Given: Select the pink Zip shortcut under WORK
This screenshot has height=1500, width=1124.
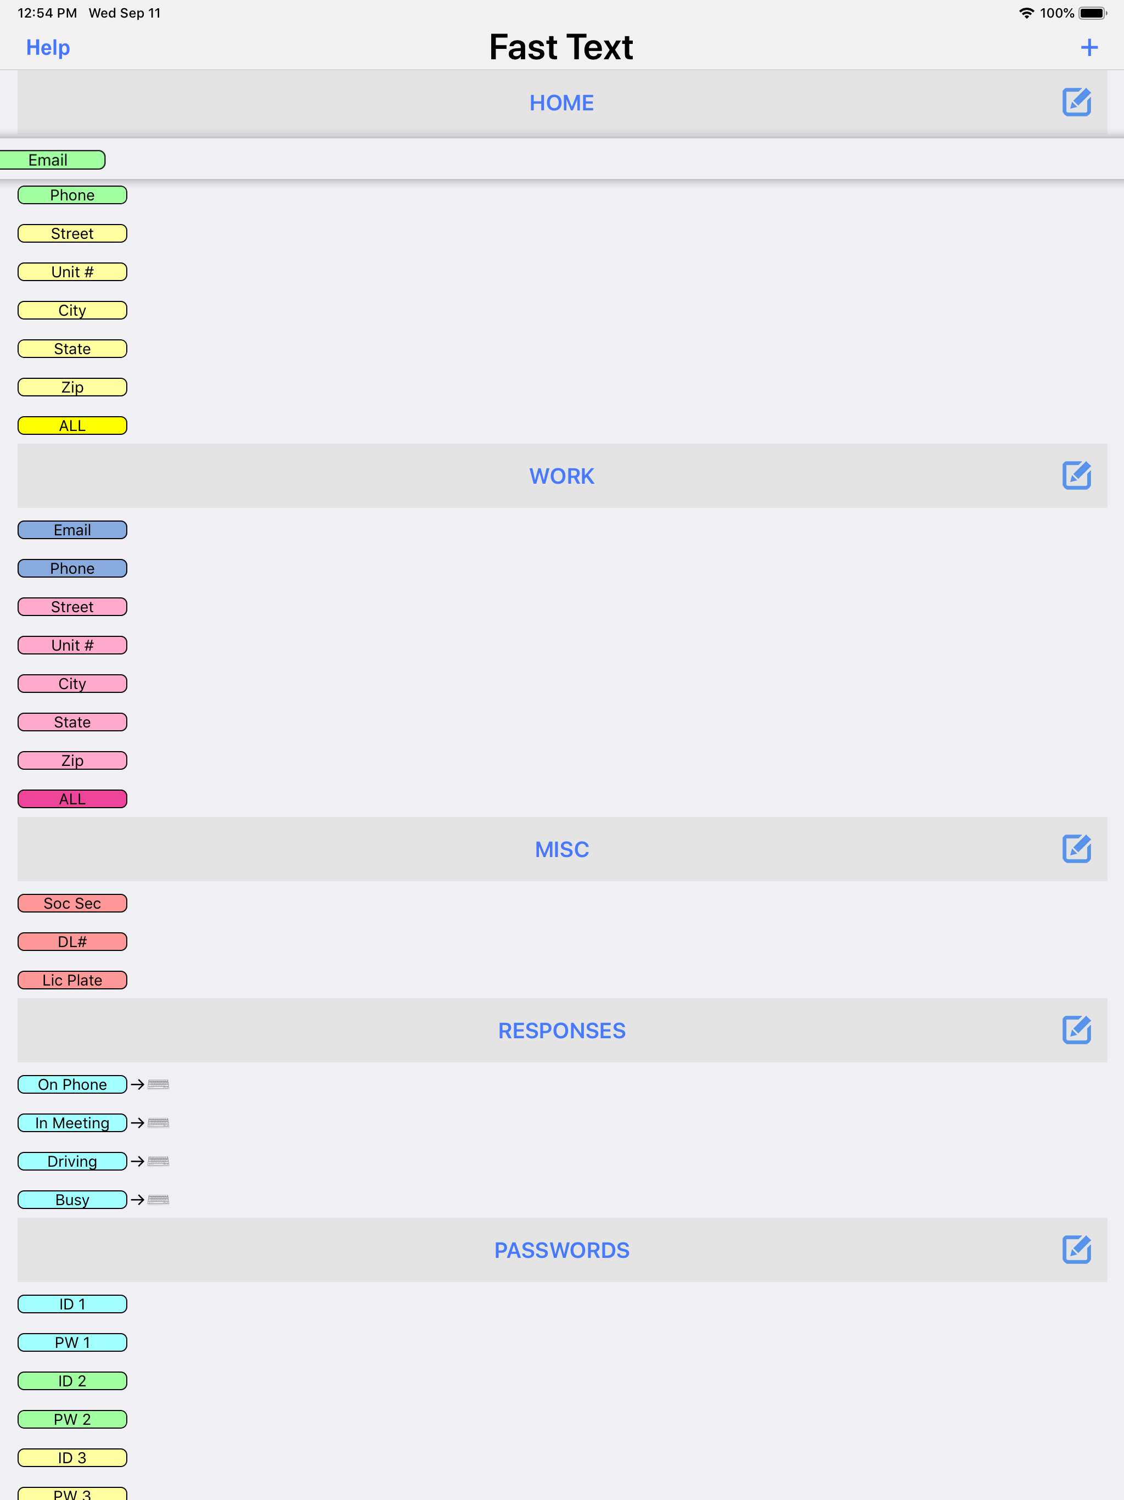Looking at the screenshot, I should tap(72, 760).
